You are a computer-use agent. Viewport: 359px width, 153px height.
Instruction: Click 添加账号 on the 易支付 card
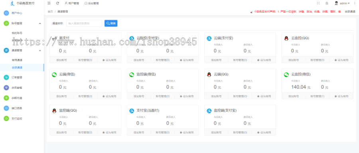coord(61,60)
